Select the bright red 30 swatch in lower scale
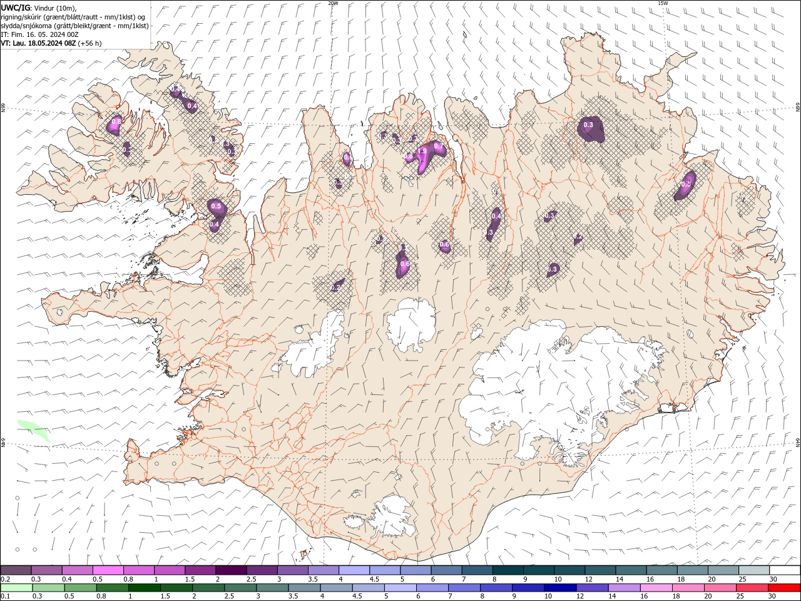 (x=784, y=588)
